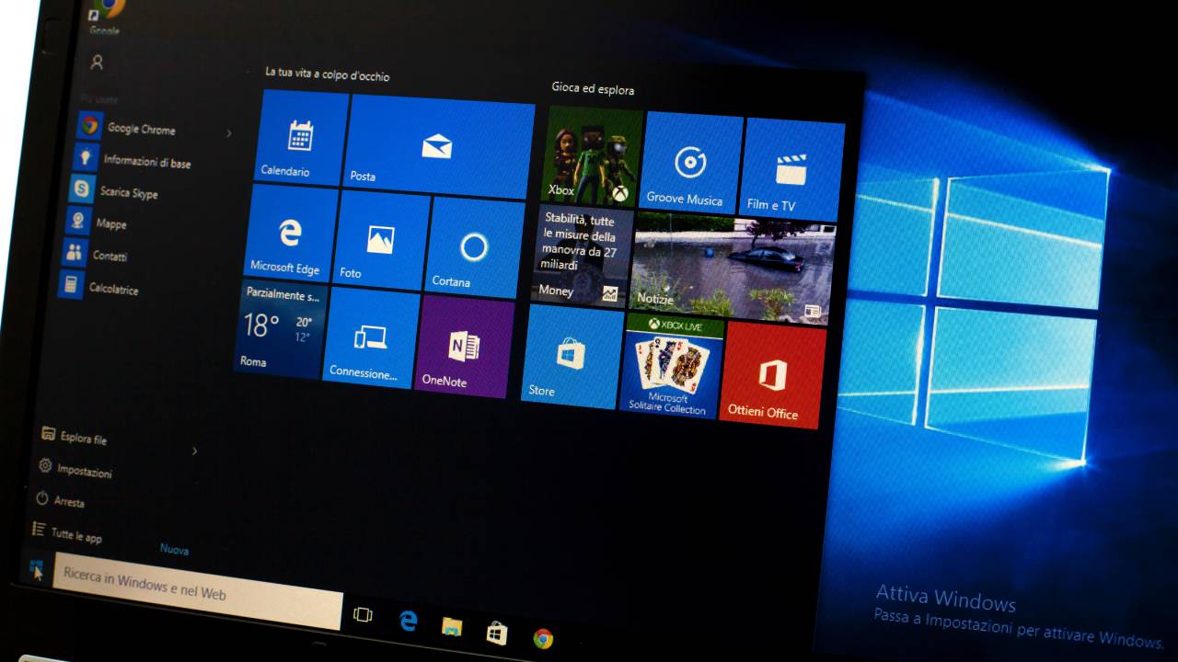Launch the OneNote tile
This screenshot has height=662, width=1178.
coord(463,347)
